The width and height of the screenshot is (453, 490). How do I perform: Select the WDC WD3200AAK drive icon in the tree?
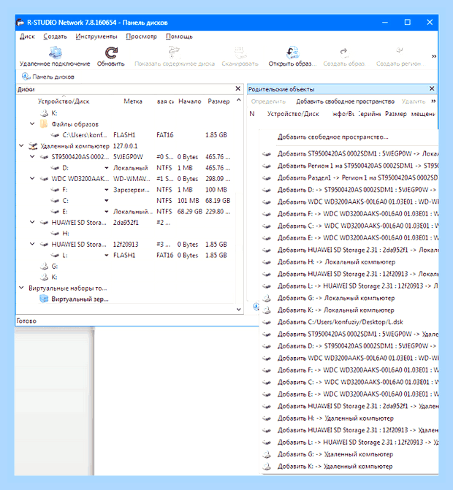point(44,179)
